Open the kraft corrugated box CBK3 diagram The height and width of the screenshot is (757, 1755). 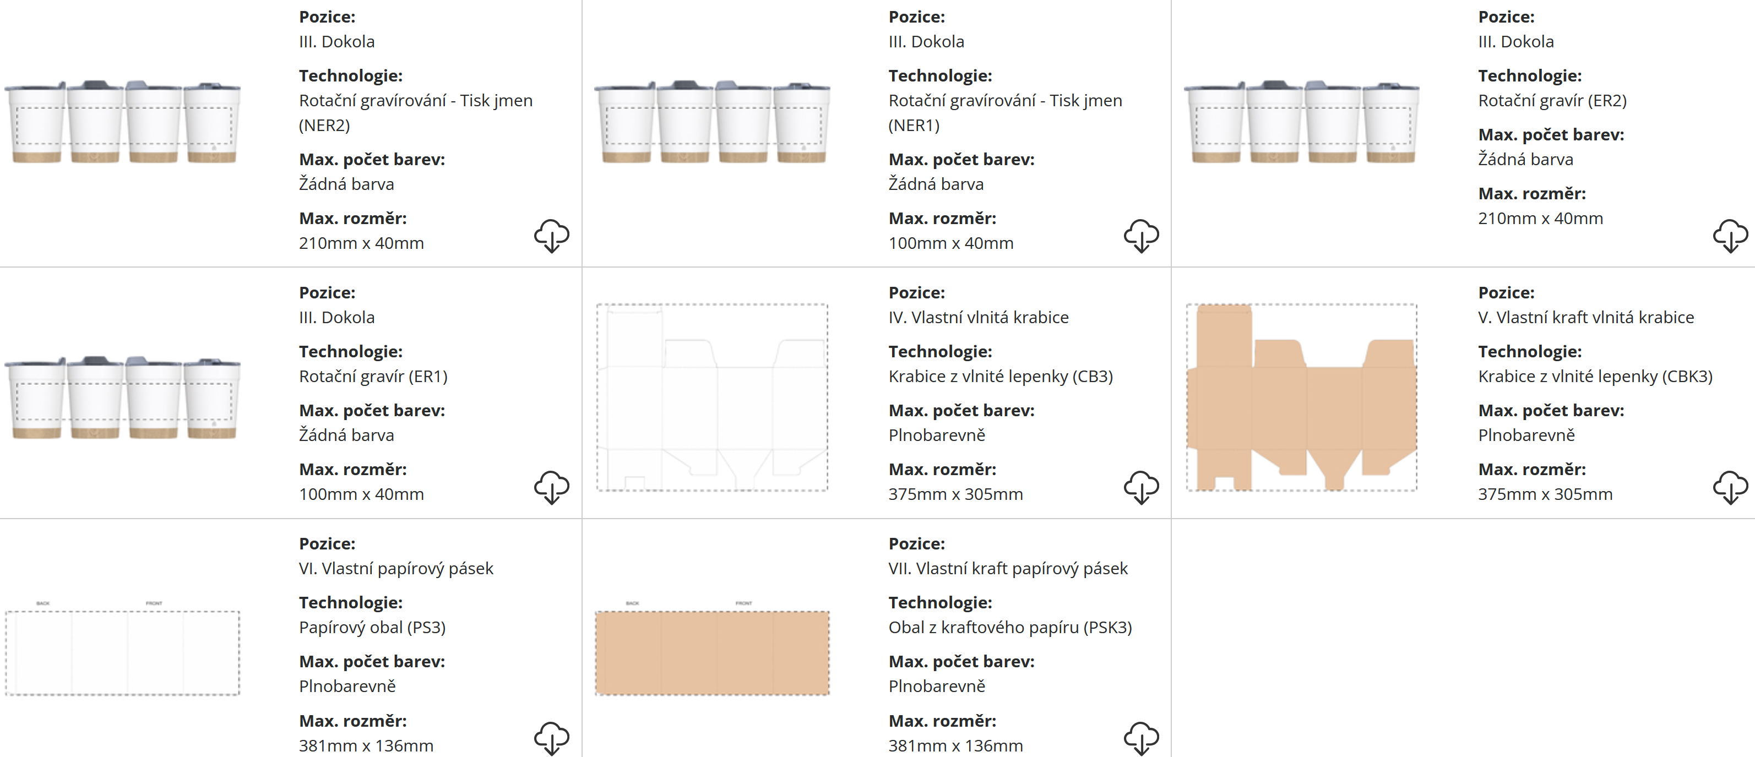pyautogui.click(x=1301, y=397)
